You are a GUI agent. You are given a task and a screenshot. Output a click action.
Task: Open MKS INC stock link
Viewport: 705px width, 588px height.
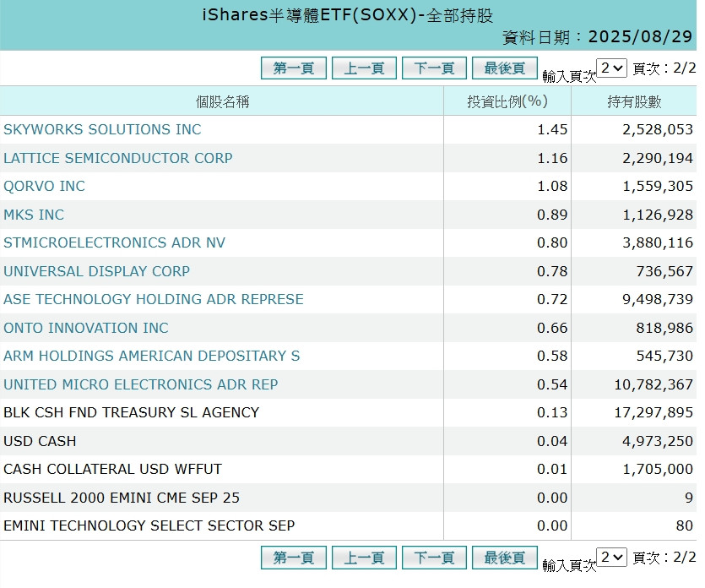coord(34,215)
